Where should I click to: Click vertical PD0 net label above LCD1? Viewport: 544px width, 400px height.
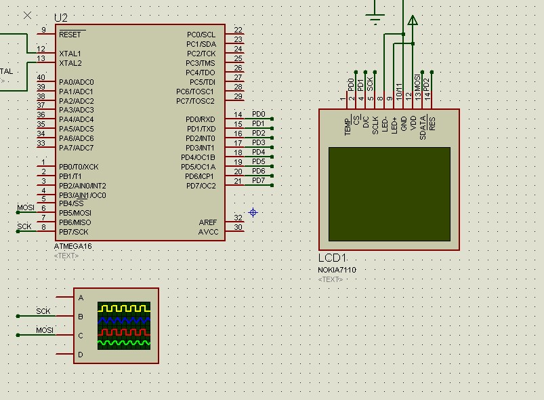coord(351,85)
